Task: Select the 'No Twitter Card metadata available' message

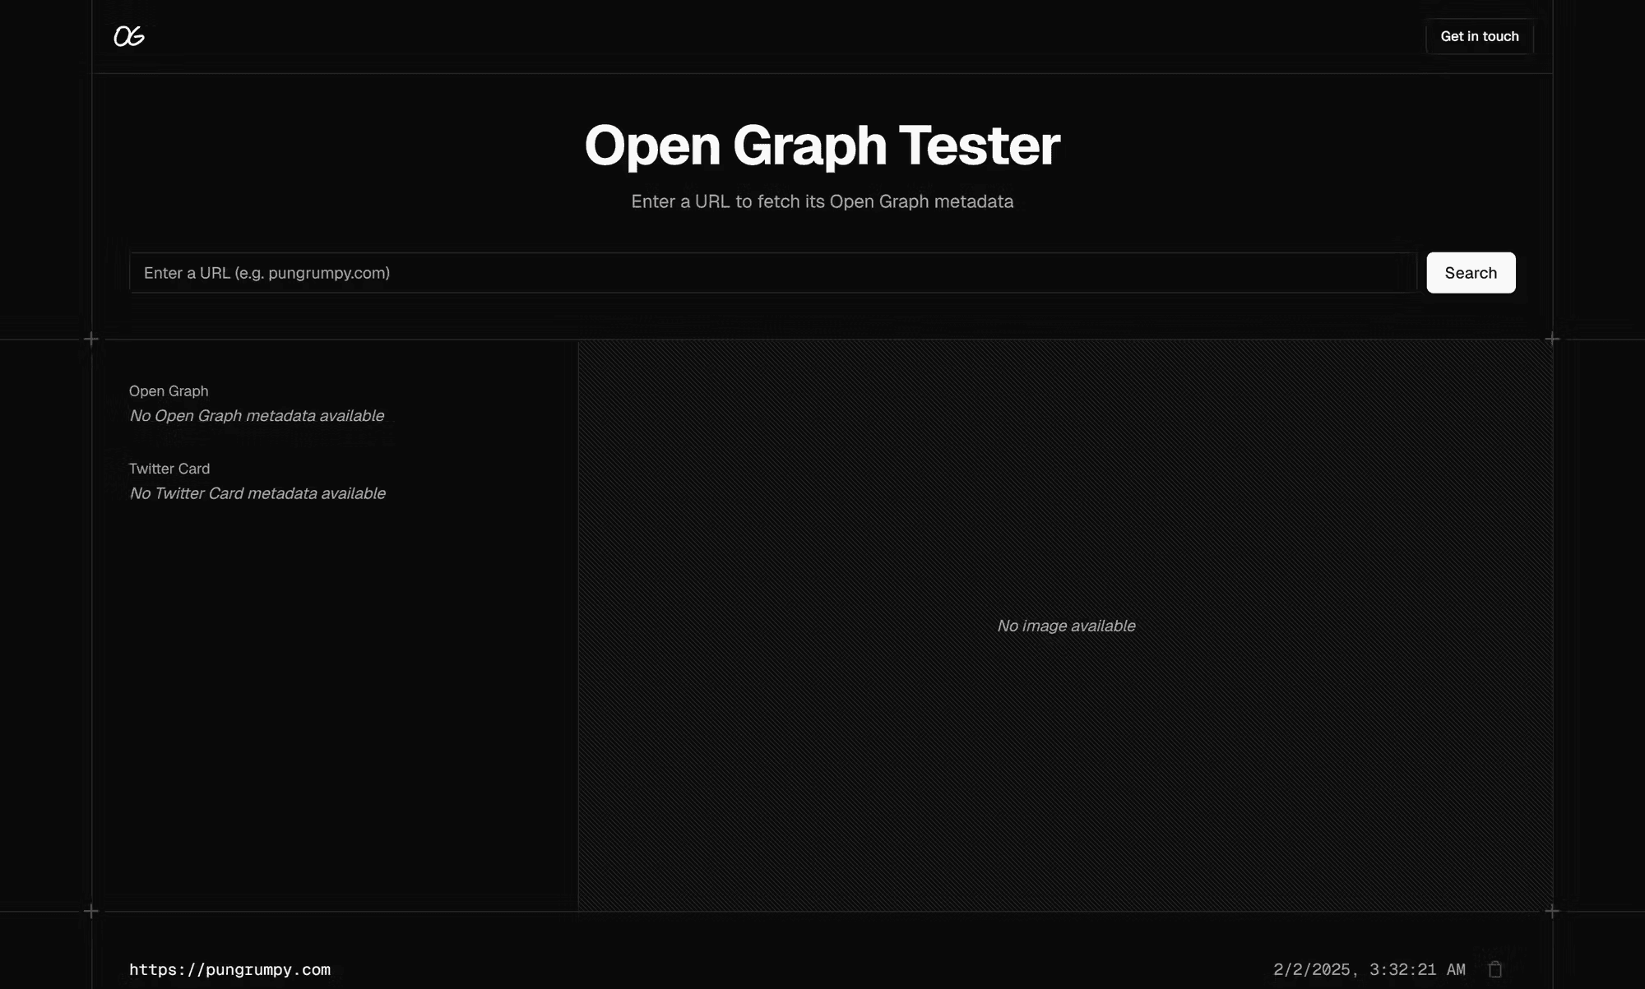Action: 257,493
